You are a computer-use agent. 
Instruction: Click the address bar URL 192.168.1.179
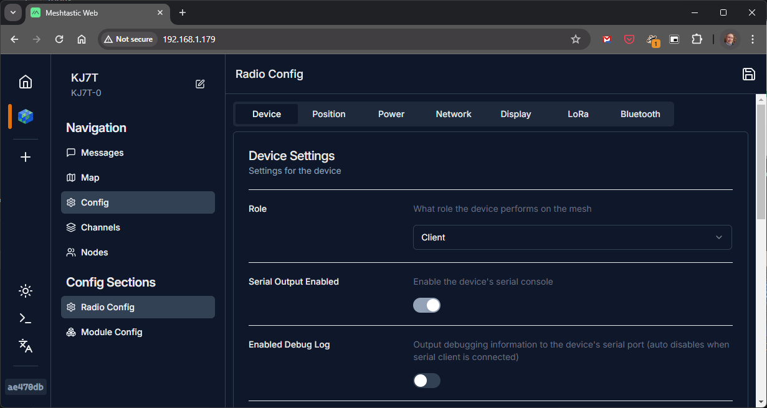click(189, 39)
